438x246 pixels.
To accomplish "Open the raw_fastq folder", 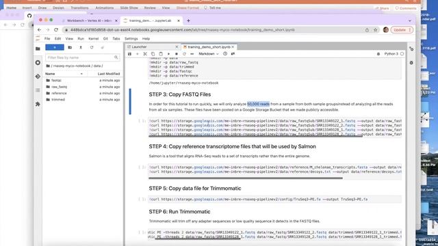I will pyautogui.click(x=83, y=87).
